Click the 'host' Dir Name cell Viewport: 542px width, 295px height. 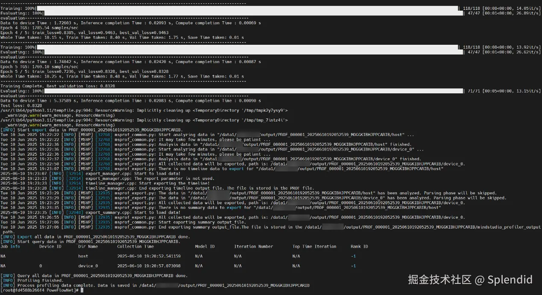tap(83, 256)
